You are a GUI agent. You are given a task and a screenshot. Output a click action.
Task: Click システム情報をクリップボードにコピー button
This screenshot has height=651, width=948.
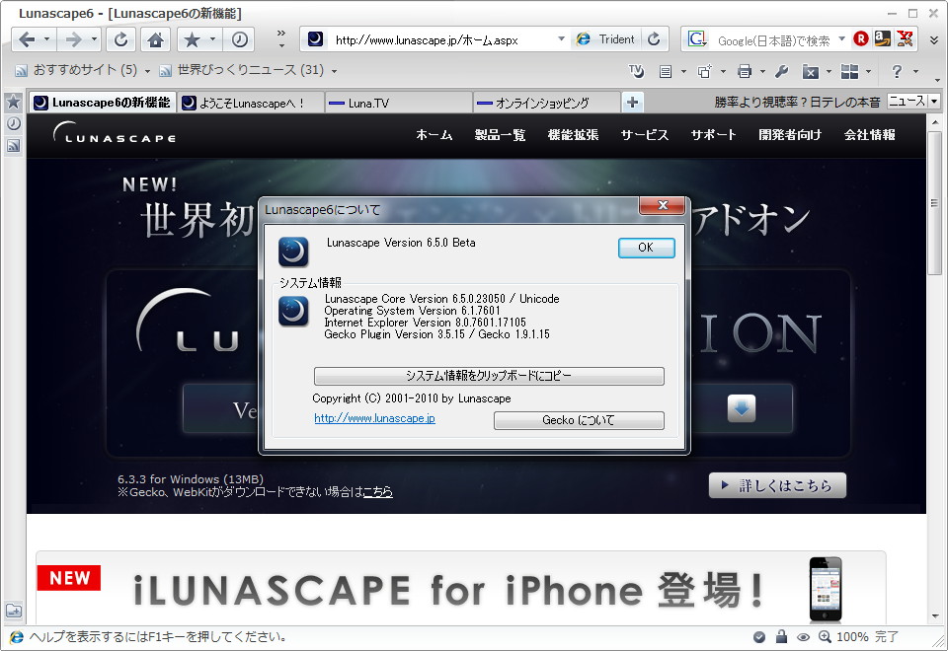point(489,375)
